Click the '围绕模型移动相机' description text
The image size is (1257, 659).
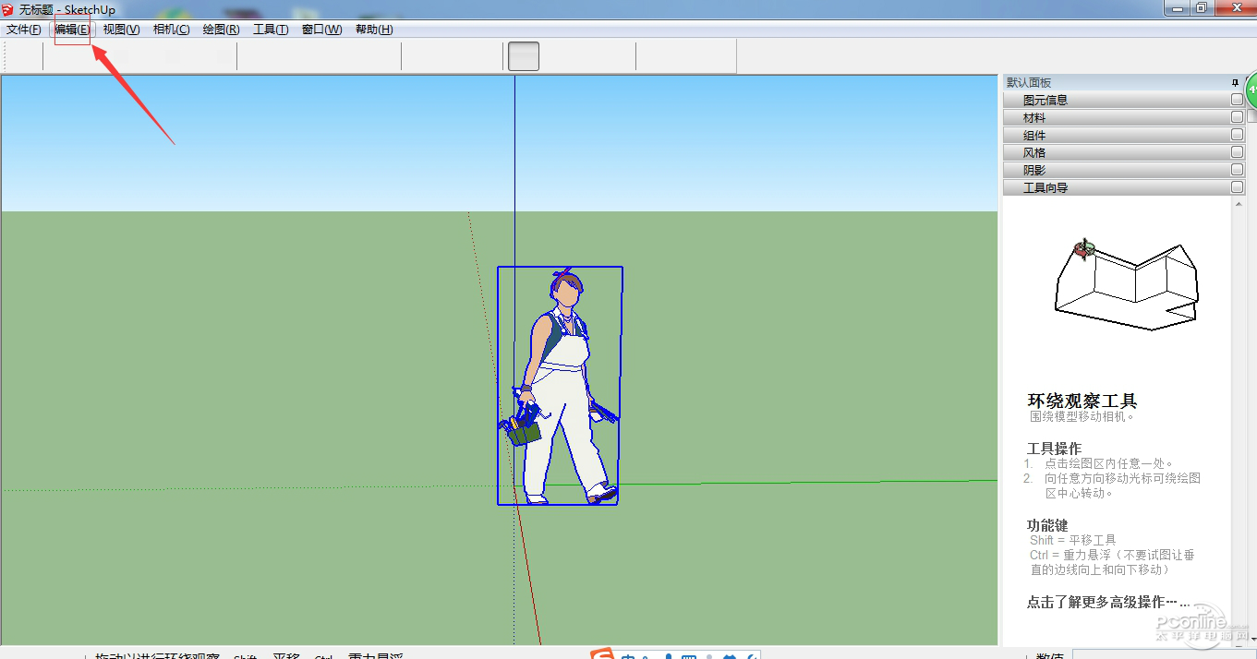tap(1082, 416)
